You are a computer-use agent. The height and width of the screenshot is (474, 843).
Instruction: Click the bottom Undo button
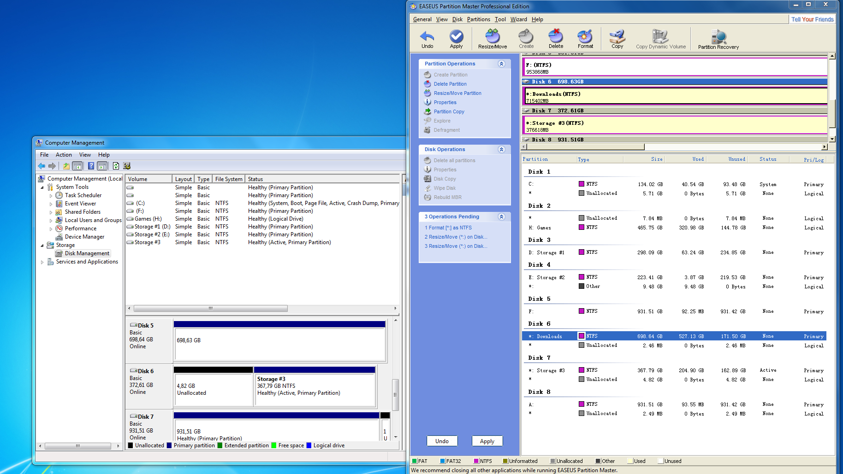(x=442, y=441)
